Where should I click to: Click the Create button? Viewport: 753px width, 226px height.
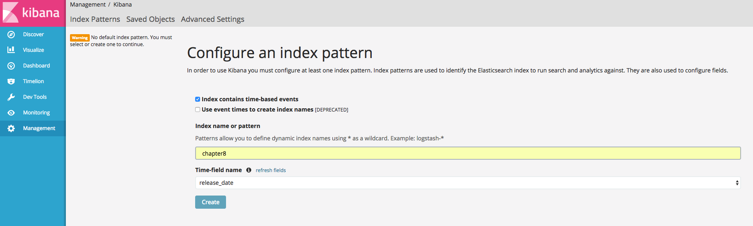[210, 202]
